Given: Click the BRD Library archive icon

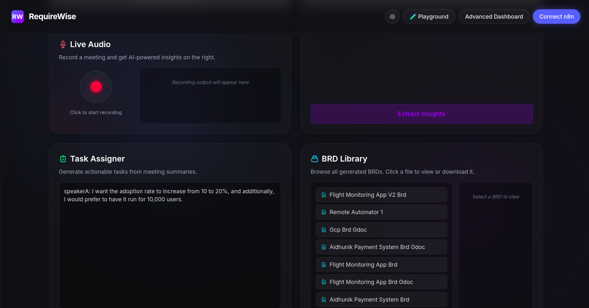Looking at the screenshot, I should 315,159.
